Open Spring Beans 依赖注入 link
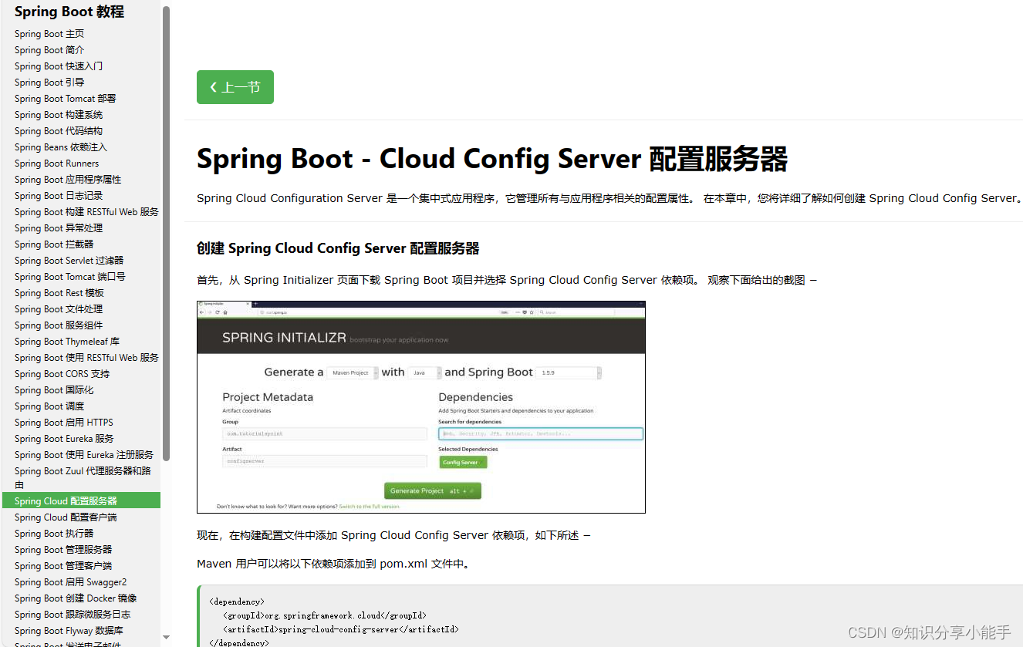Screen dimensions: 1023x647 click(61, 147)
